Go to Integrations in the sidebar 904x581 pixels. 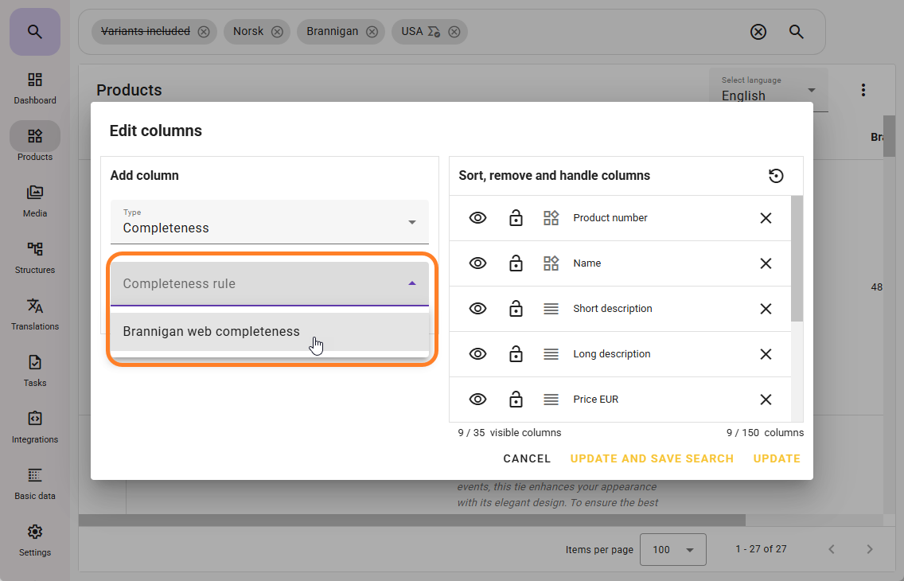tap(35, 427)
